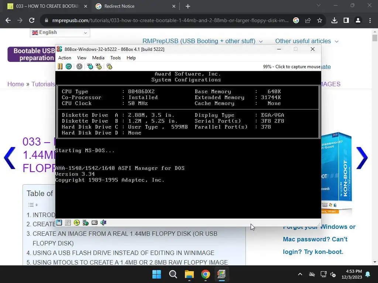Open the View menu in 86Box

[82, 58]
